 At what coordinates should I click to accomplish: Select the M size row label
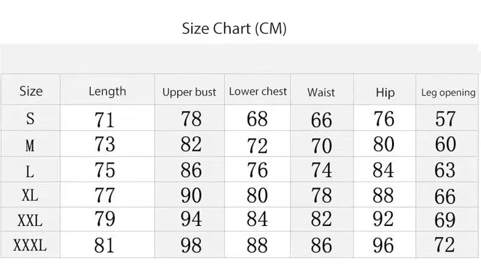click(30, 145)
